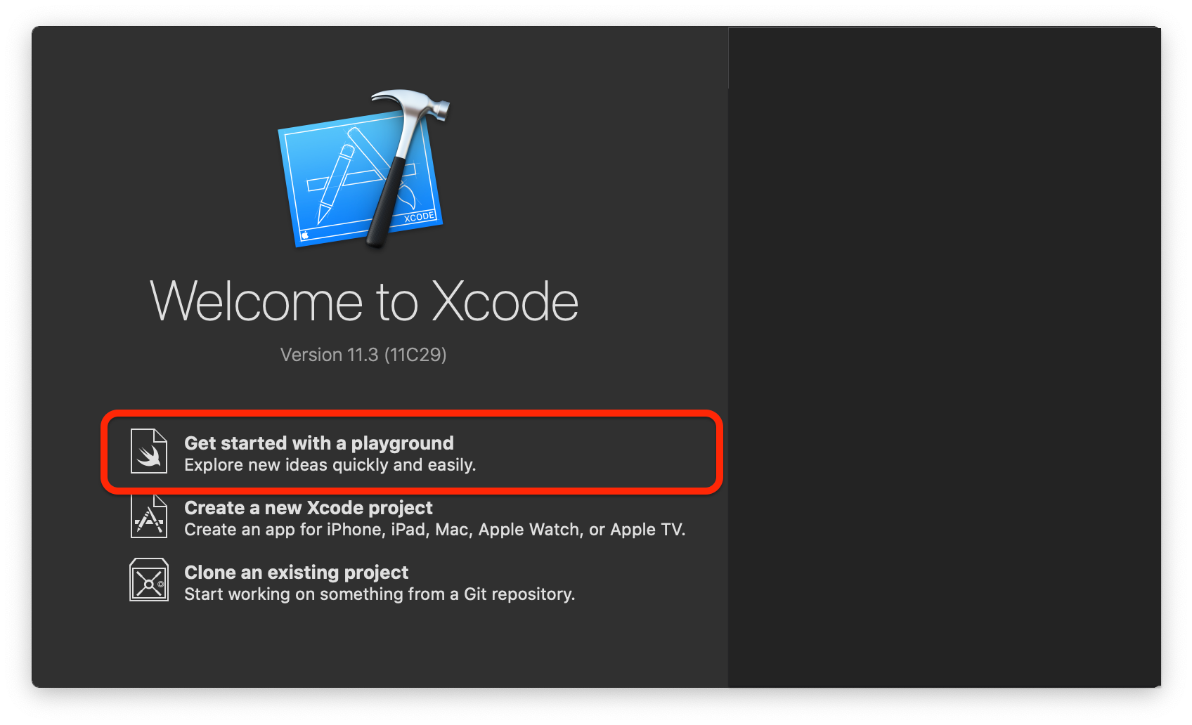Choose Create a new Xcode project

point(408,517)
